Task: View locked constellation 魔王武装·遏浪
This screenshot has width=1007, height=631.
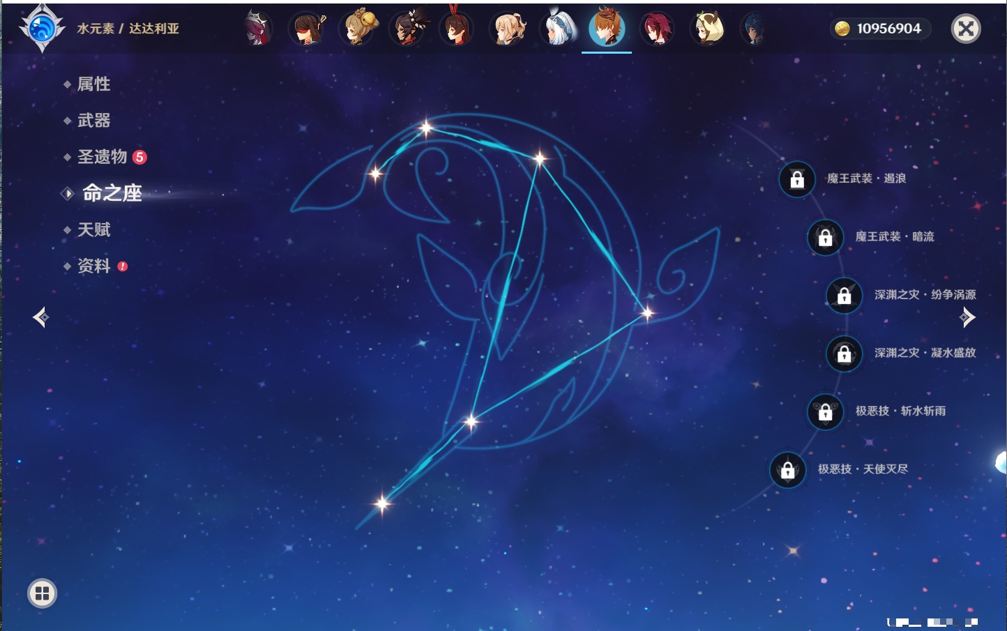Action: point(797,179)
